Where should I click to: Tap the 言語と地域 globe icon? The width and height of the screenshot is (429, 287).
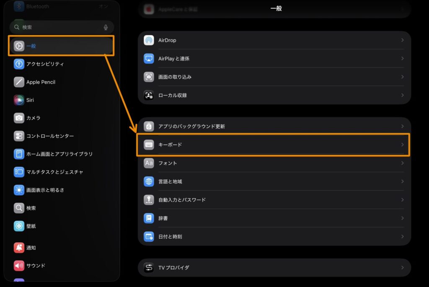(x=149, y=181)
